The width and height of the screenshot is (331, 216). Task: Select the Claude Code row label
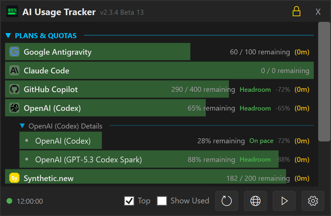click(46, 71)
